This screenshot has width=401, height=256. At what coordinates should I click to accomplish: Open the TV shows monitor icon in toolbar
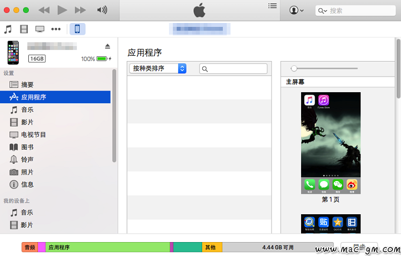[40, 29]
